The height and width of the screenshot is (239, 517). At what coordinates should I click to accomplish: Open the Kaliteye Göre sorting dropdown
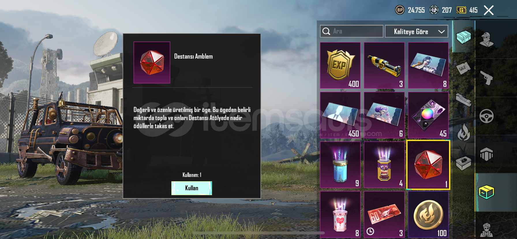pyautogui.click(x=417, y=31)
